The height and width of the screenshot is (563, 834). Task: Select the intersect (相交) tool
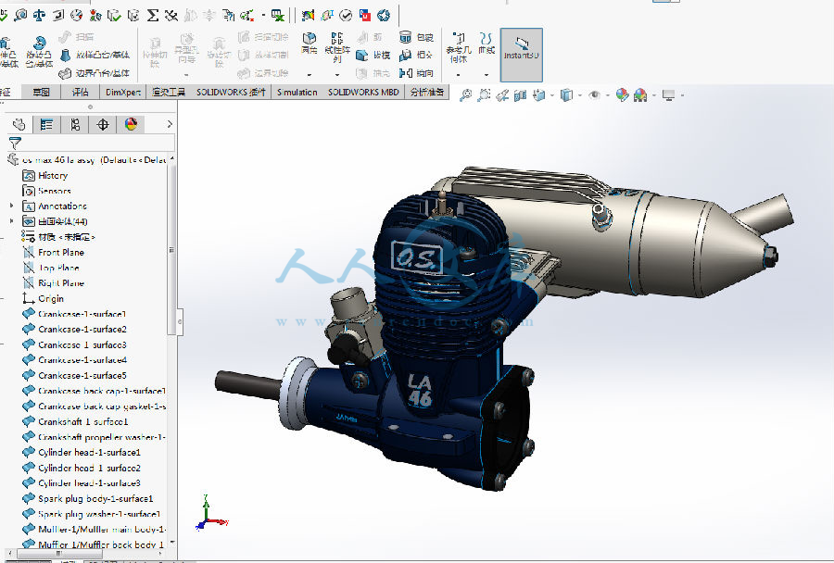(416, 55)
